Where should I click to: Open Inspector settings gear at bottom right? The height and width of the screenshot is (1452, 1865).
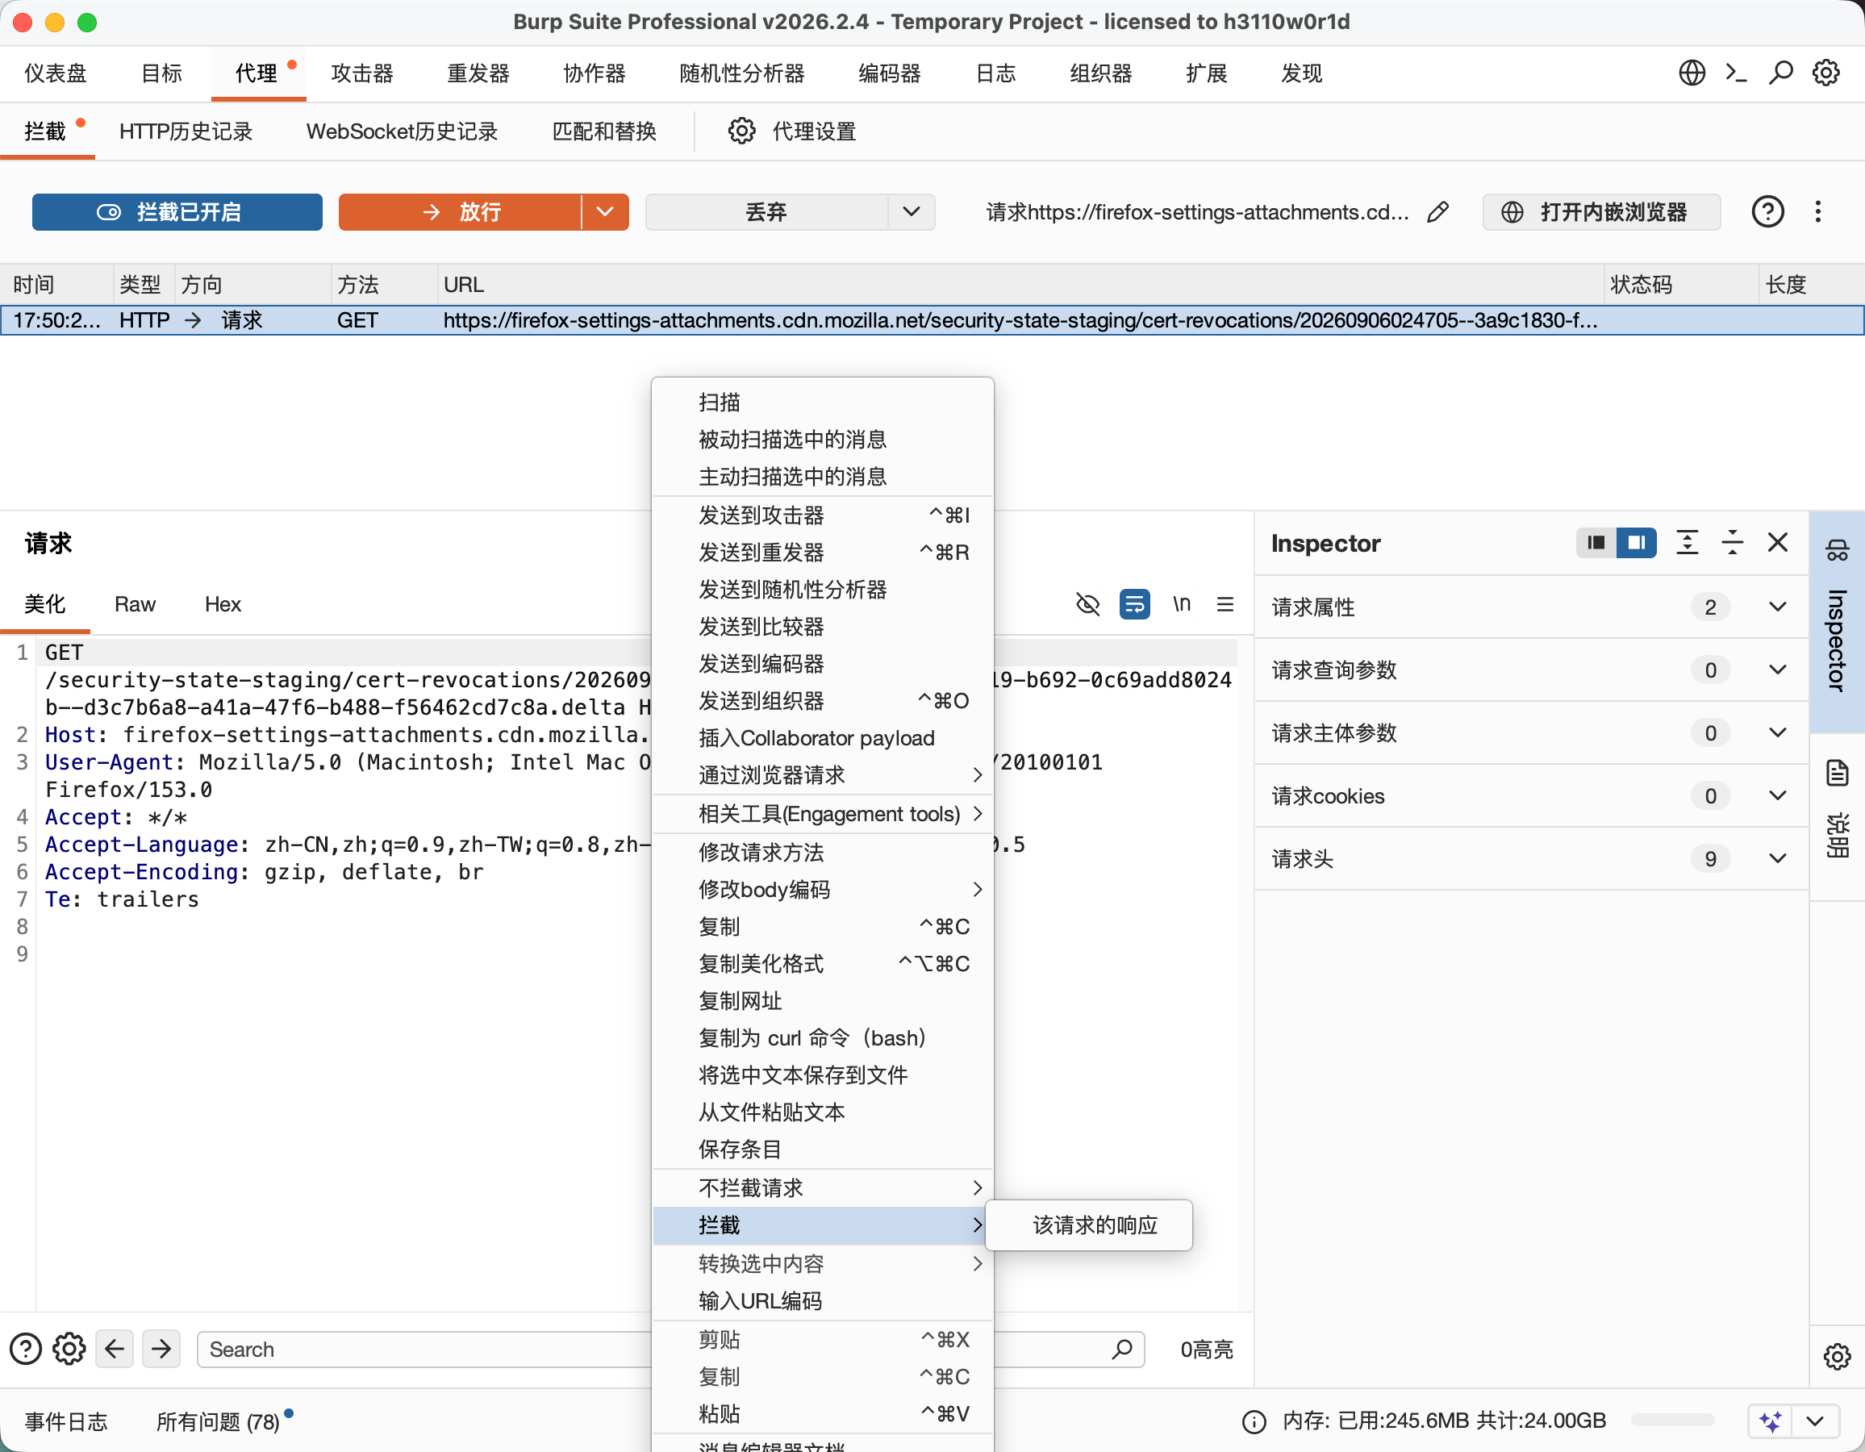coord(1838,1356)
